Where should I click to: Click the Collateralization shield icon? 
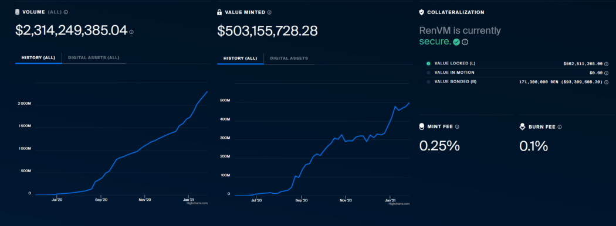point(422,12)
